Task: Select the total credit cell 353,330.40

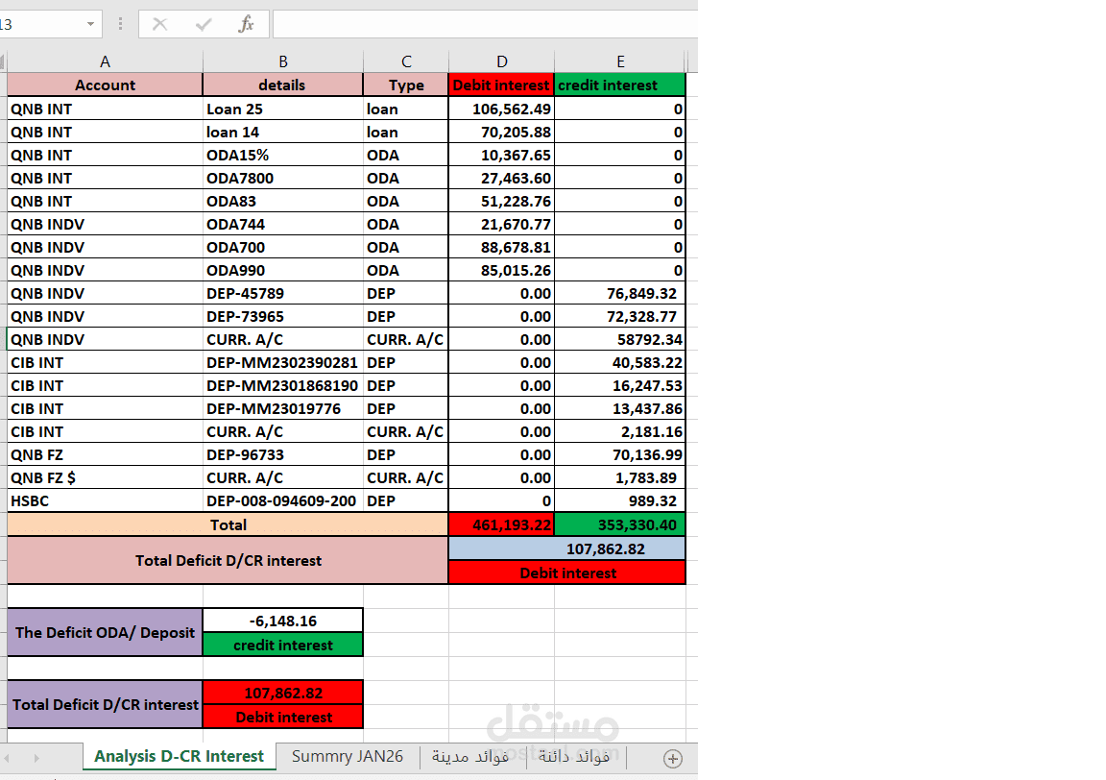Action: [620, 524]
